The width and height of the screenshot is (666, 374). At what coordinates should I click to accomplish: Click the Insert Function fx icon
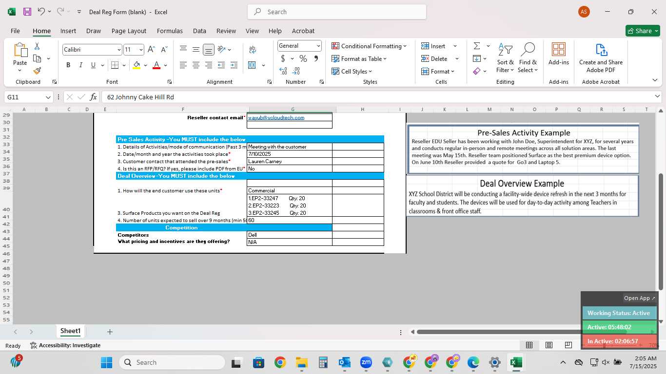[94, 97]
